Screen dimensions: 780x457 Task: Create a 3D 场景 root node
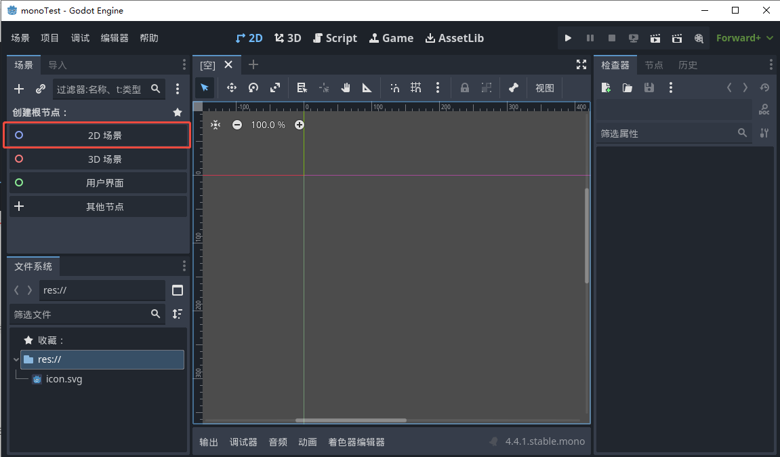98,159
